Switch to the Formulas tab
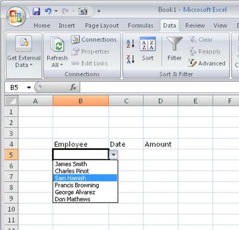Screen dimensions: 239x230 coord(140,26)
